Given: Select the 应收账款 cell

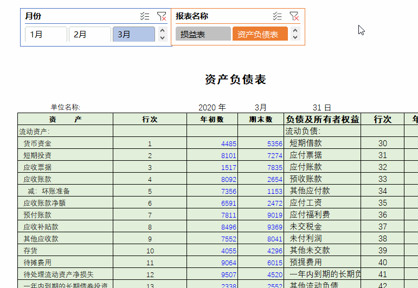Looking at the screenshot, I should click(x=65, y=179).
